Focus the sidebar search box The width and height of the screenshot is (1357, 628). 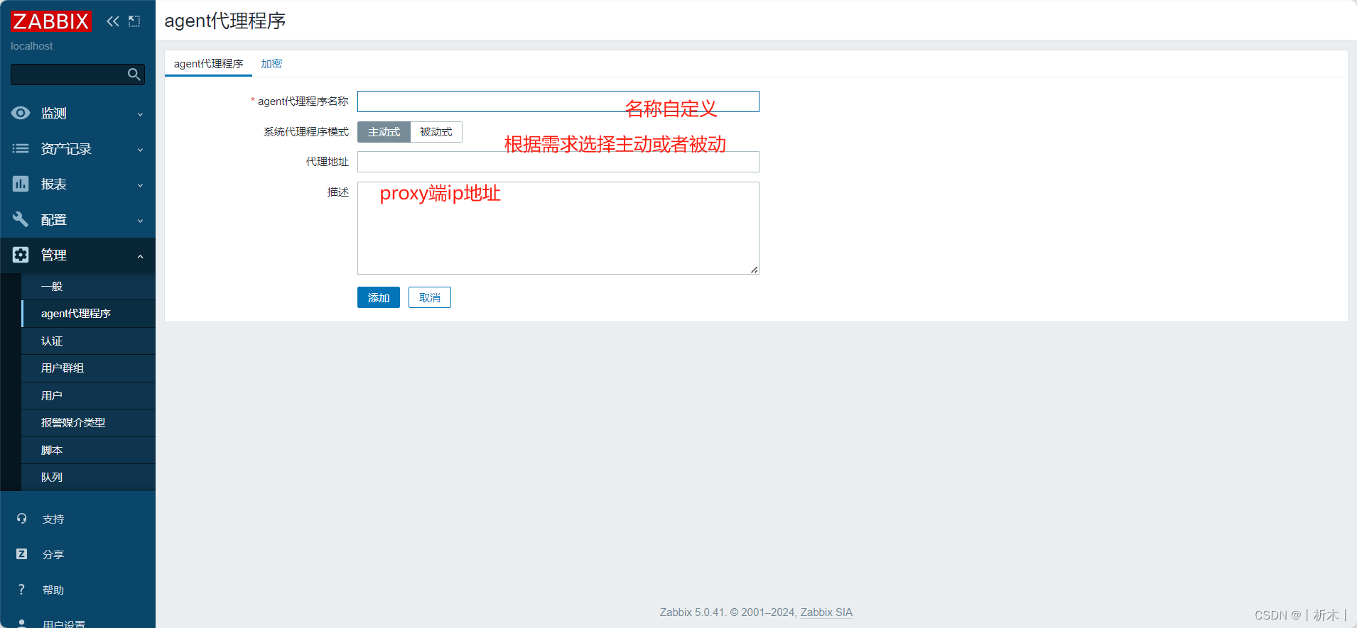click(77, 75)
